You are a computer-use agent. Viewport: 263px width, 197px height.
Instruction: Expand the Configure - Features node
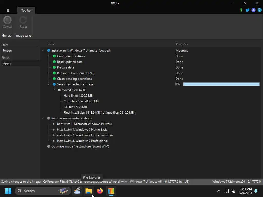[x=48, y=56]
